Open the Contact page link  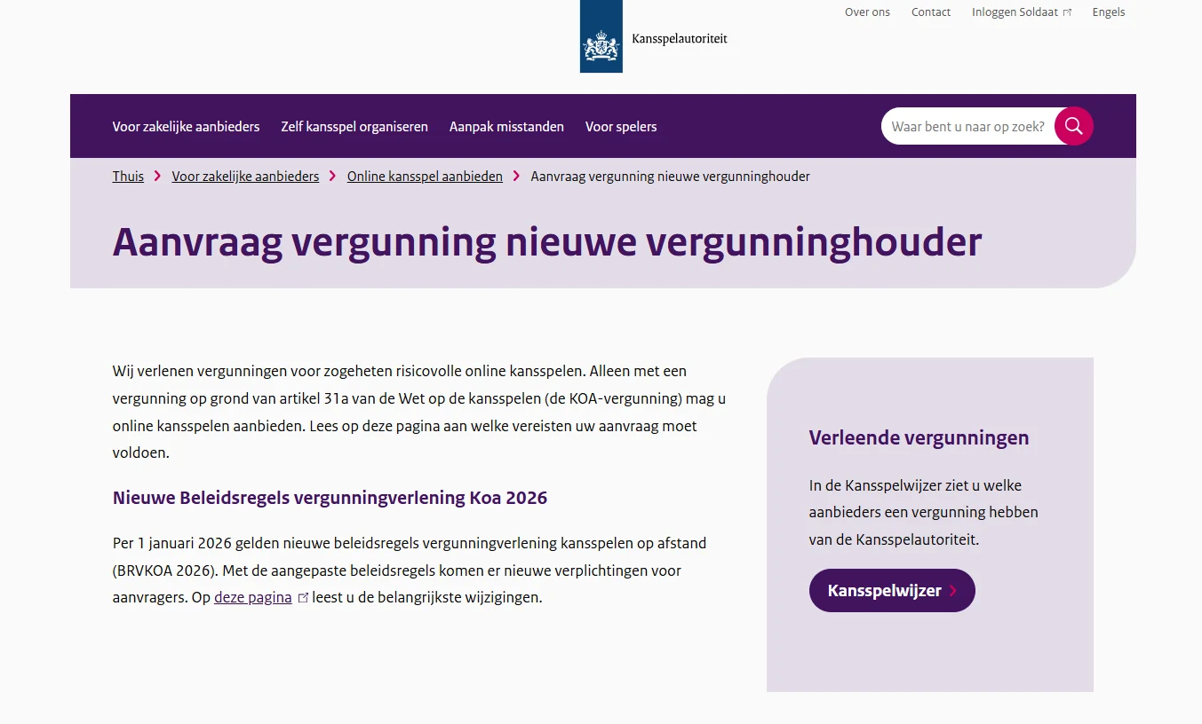(931, 12)
